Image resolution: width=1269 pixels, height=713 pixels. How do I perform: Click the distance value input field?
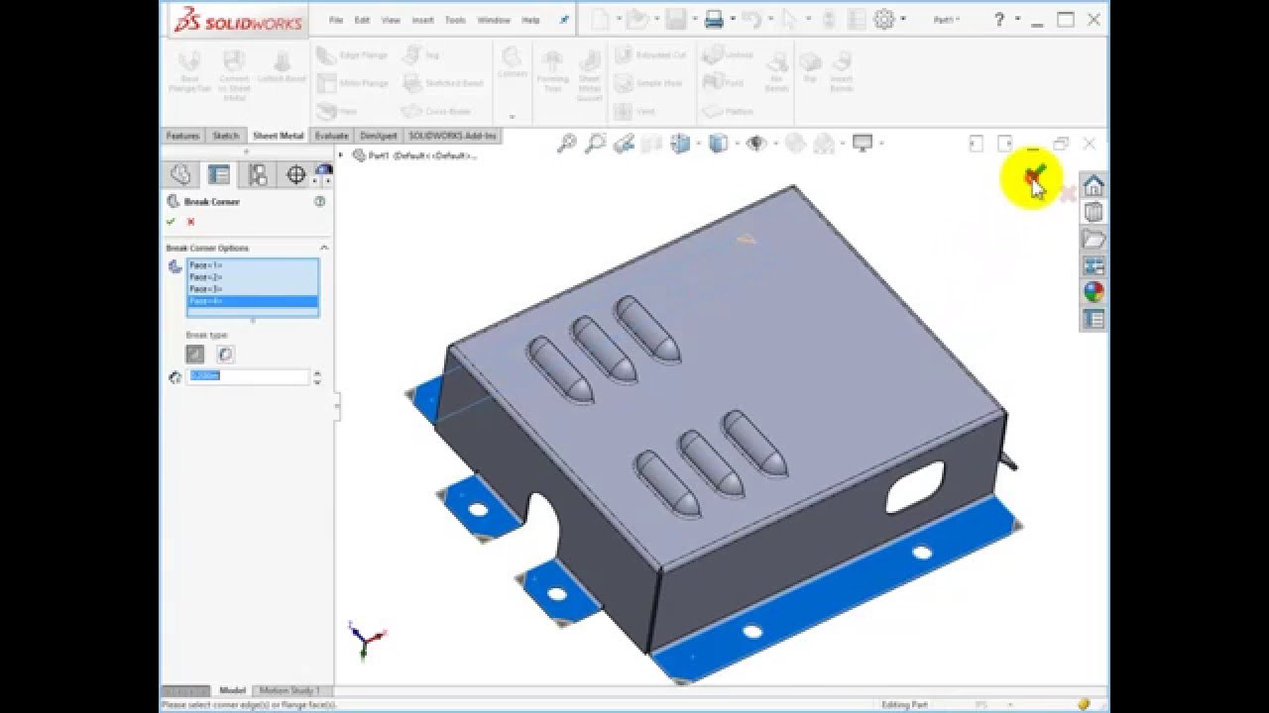[248, 377]
